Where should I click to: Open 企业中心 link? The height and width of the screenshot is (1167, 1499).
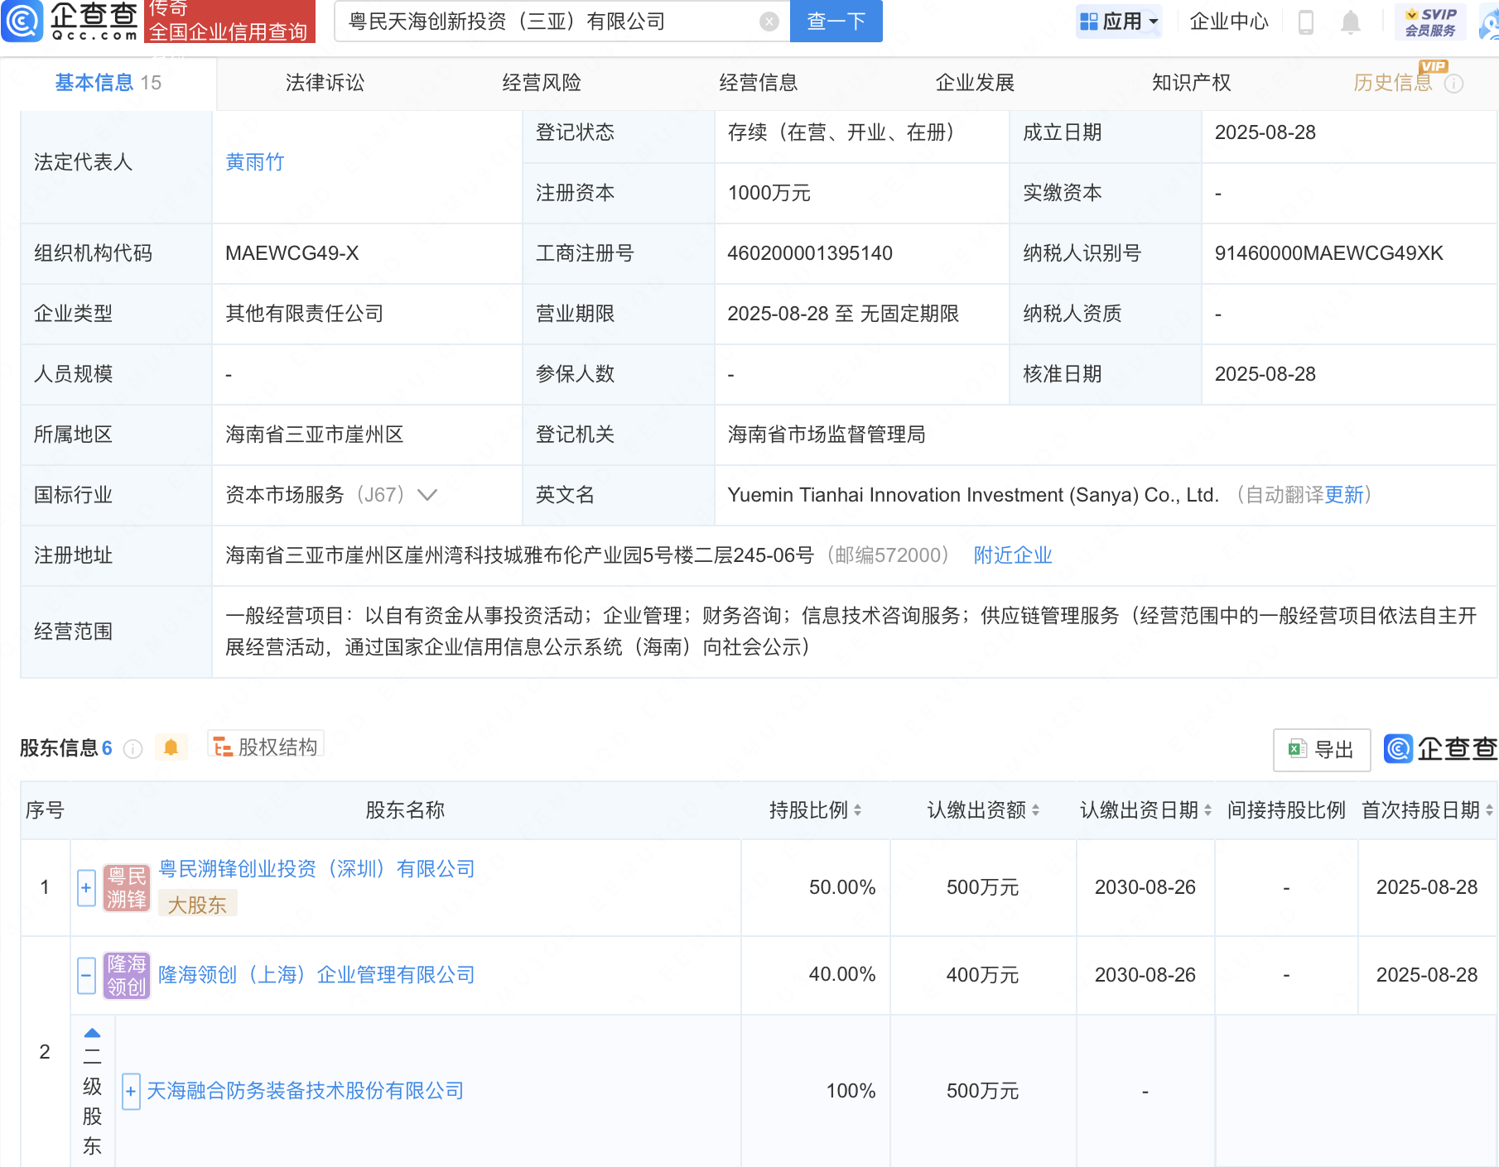pyautogui.click(x=1229, y=22)
